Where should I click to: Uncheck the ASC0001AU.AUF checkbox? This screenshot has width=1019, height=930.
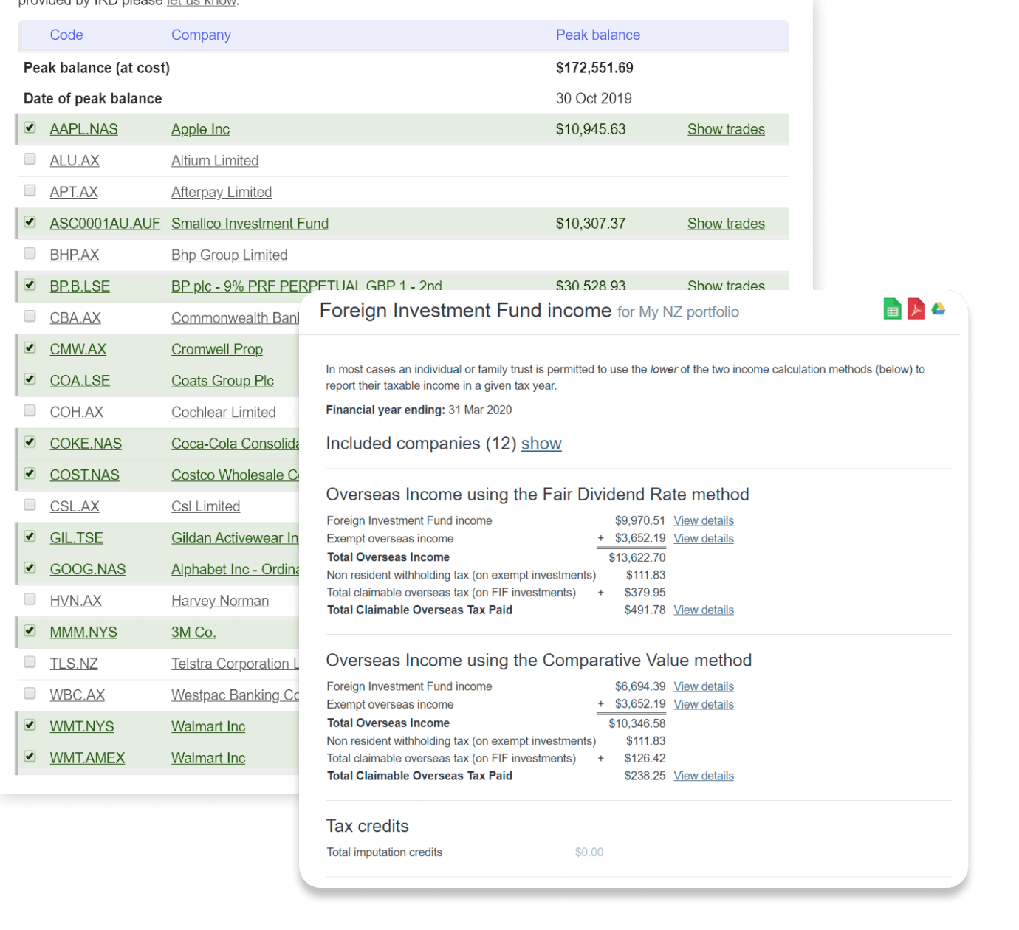(x=30, y=222)
